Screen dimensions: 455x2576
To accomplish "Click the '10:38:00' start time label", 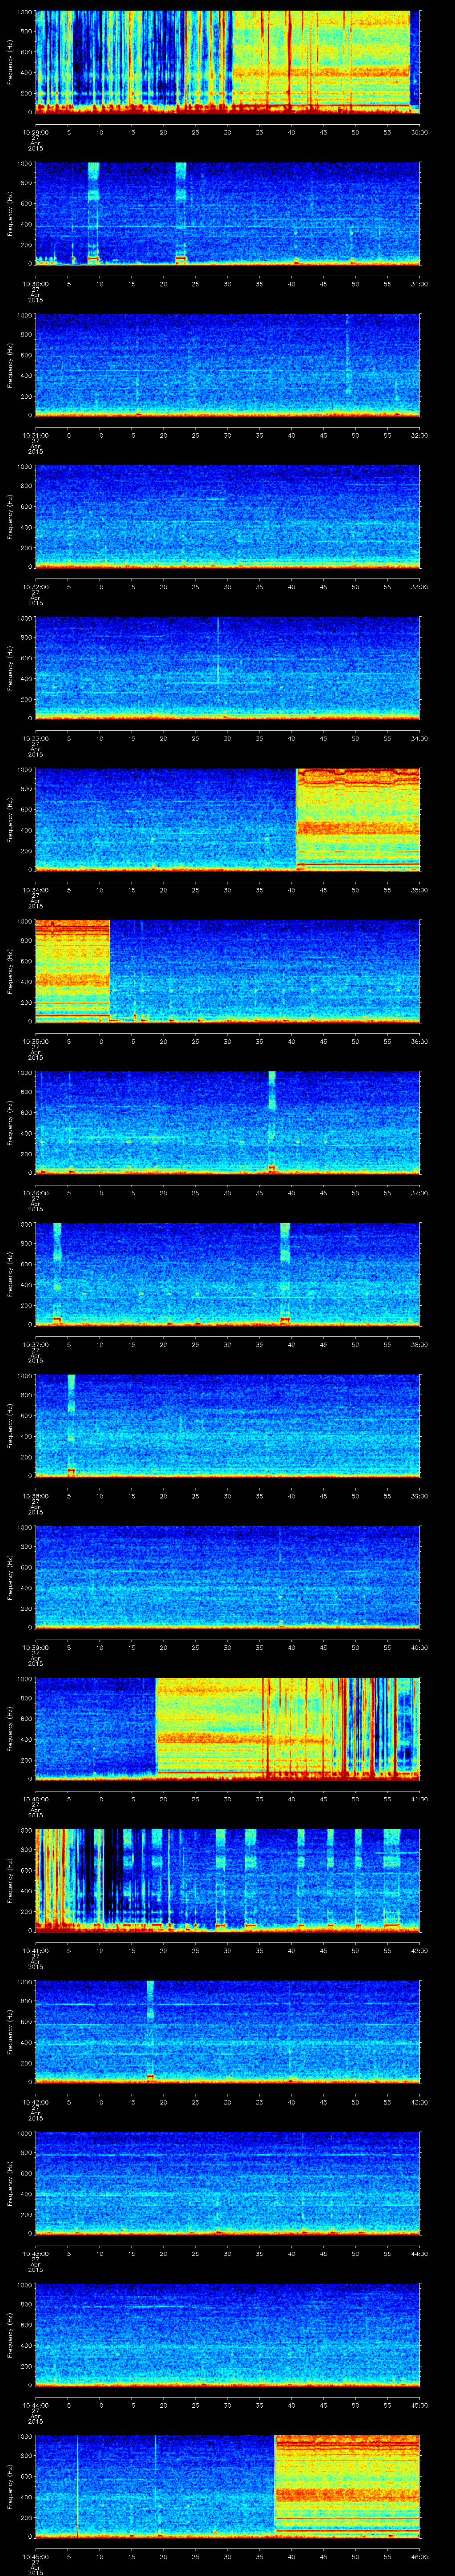I will [x=35, y=1495].
